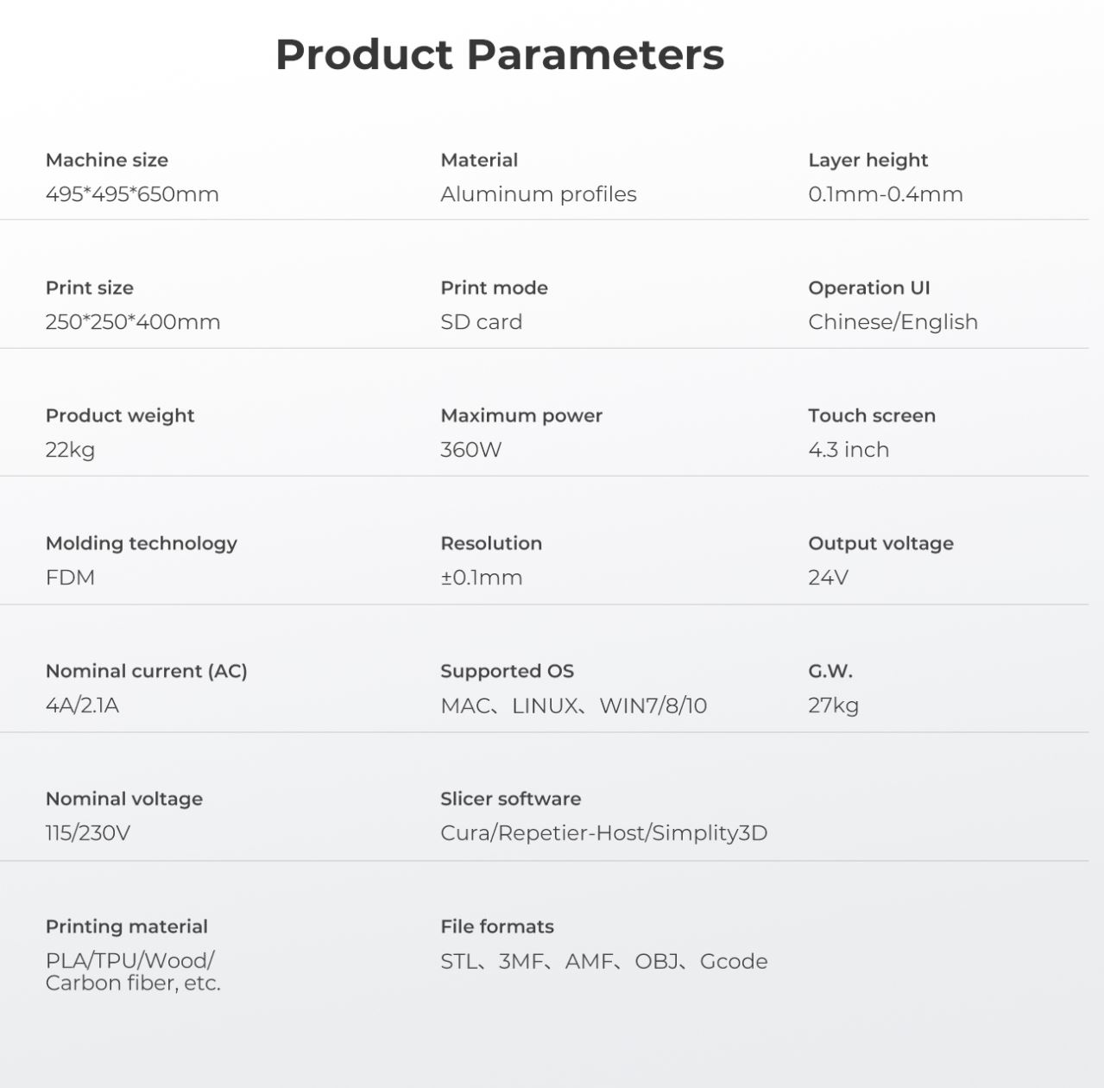Click the 4.3 inch touch screen value
Viewport: 1104px width, 1088px height.
click(849, 450)
